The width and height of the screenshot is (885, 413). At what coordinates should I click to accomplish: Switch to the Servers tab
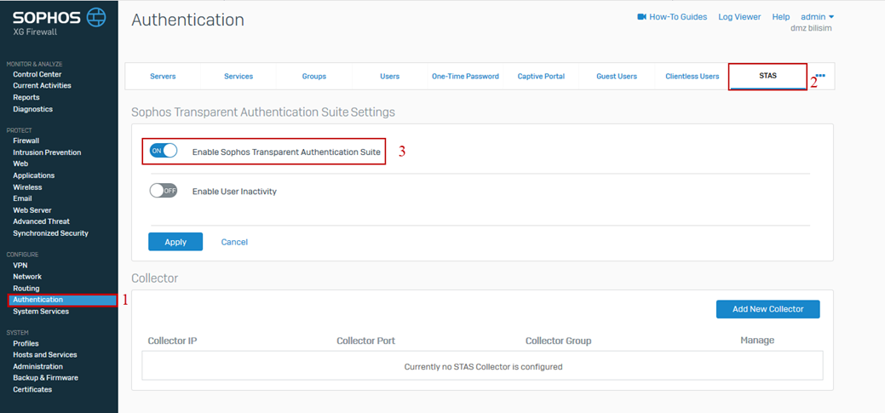coord(163,76)
